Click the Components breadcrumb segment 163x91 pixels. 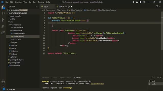point(50,10)
